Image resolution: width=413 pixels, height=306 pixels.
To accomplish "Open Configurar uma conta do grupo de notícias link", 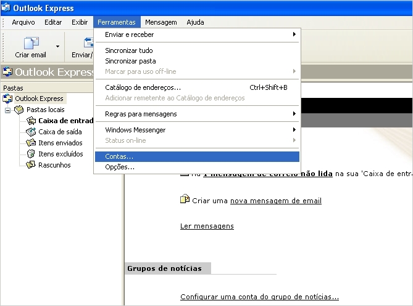I will click(259, 297).
